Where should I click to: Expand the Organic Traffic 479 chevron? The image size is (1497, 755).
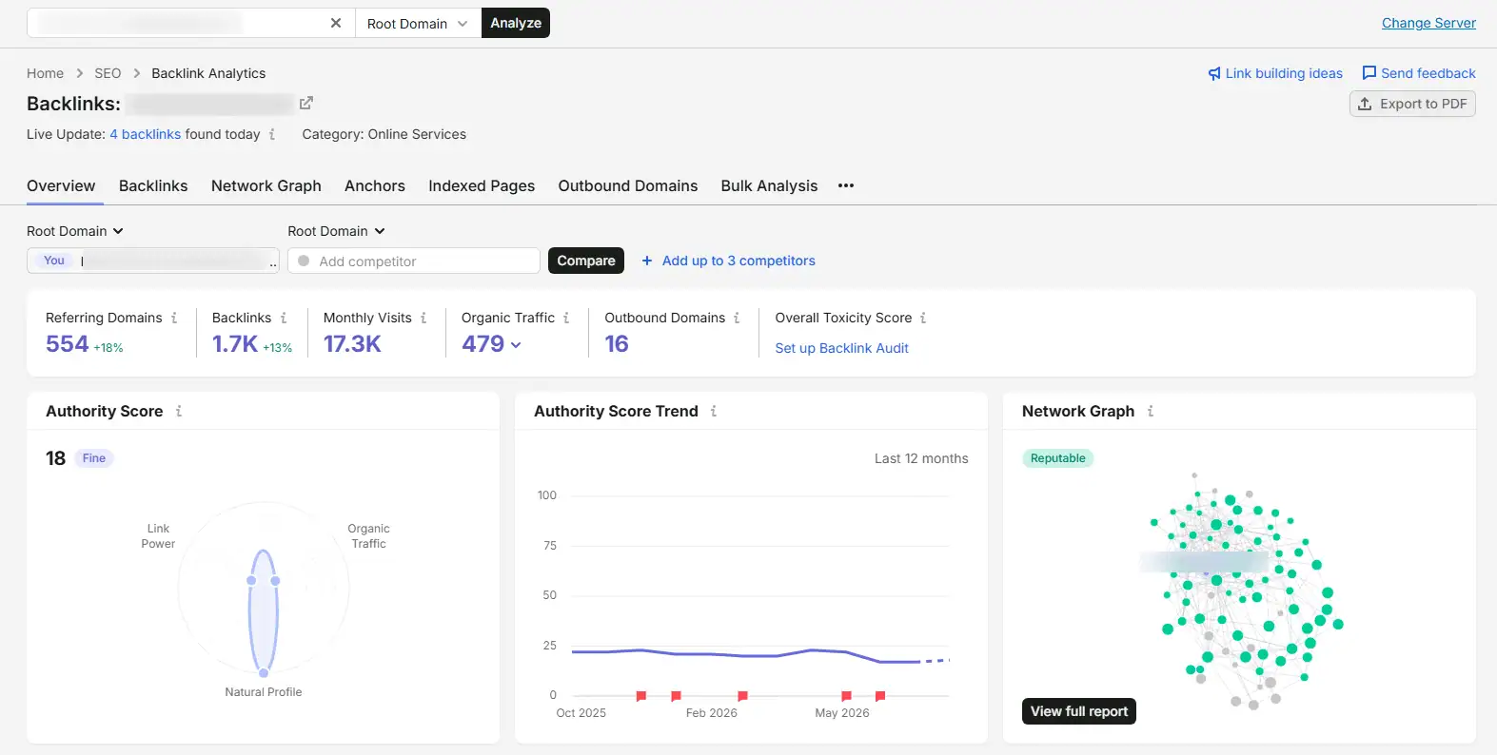coord(516,345)
